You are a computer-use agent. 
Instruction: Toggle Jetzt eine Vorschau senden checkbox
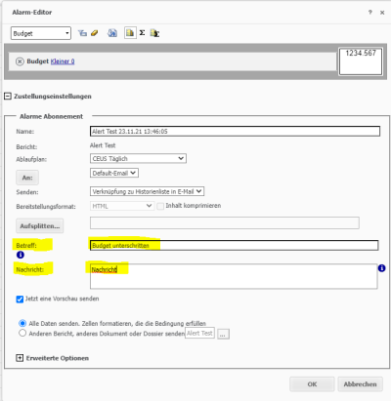[x=20, y=299]
